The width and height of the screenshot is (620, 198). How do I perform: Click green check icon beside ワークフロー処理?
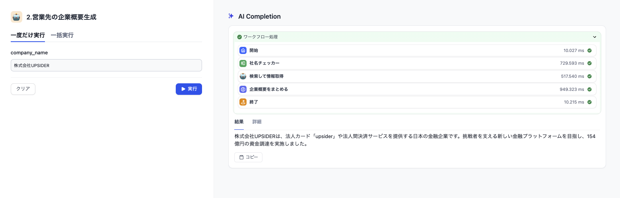point(239,37)
